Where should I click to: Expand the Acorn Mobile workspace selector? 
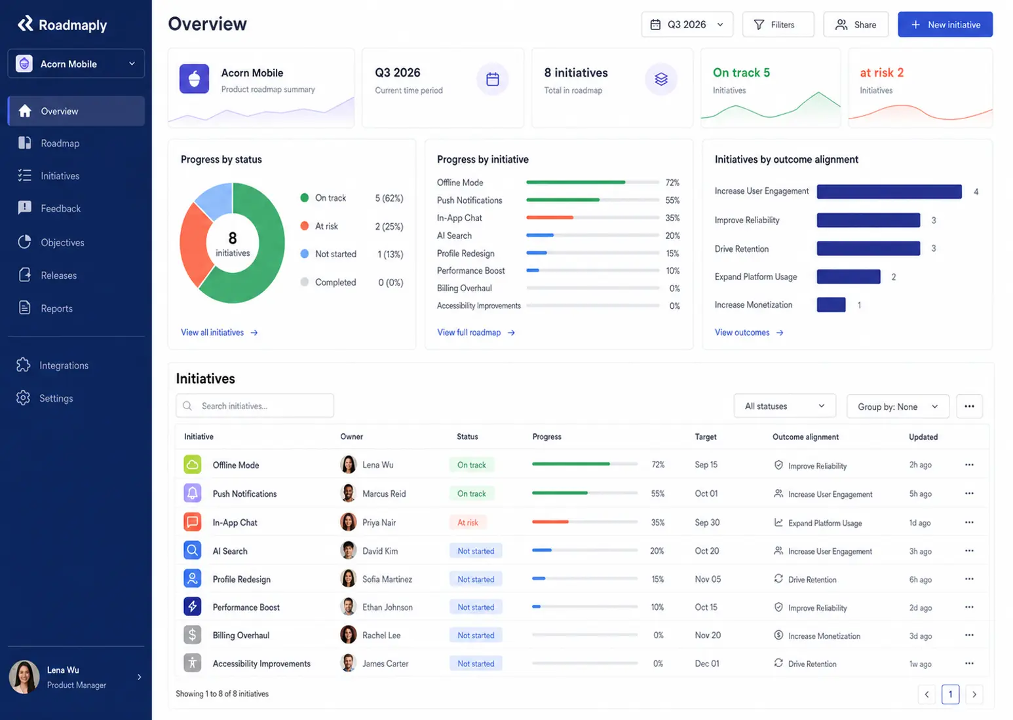tap(76, 63)
